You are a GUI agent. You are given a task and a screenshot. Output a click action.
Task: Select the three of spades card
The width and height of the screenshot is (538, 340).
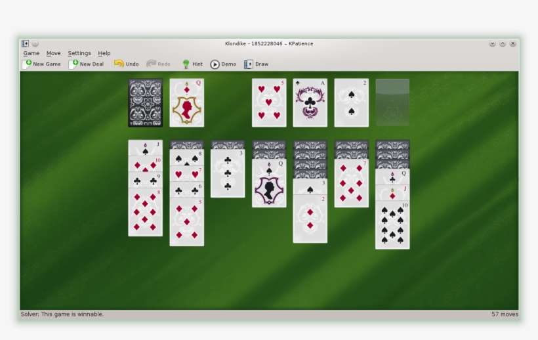tap(310, 186)
